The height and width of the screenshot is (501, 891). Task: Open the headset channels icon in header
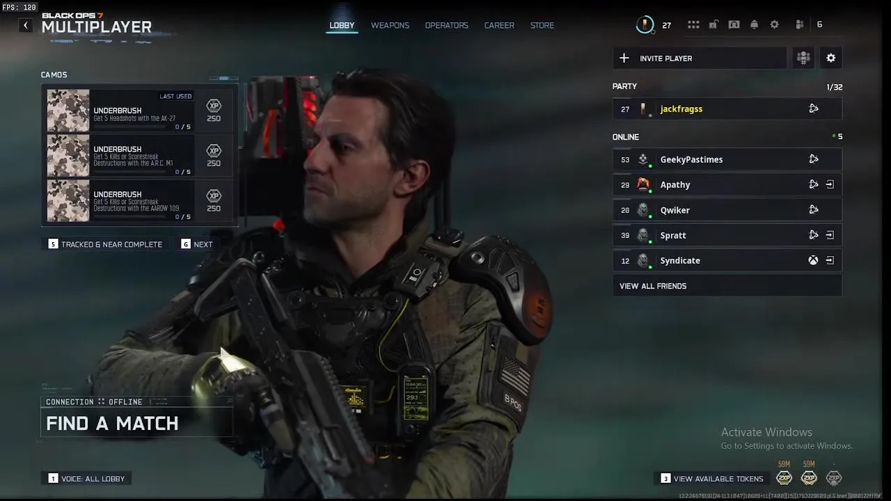coord(734,24)
